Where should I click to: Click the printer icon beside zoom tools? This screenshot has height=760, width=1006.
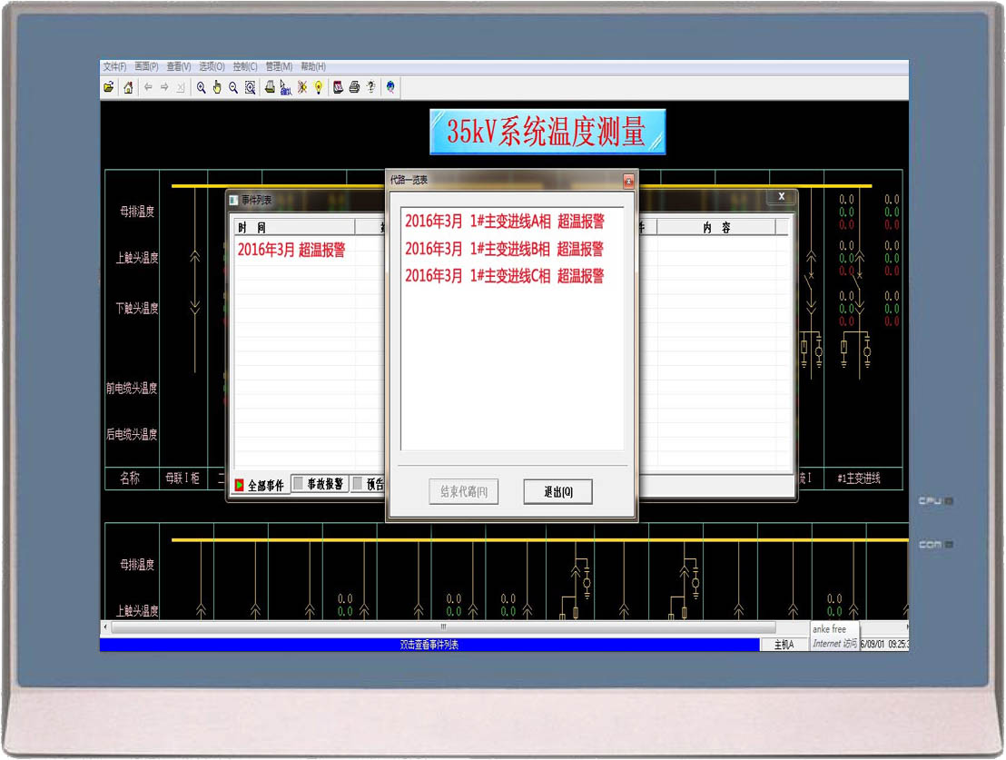pos(270,87)
